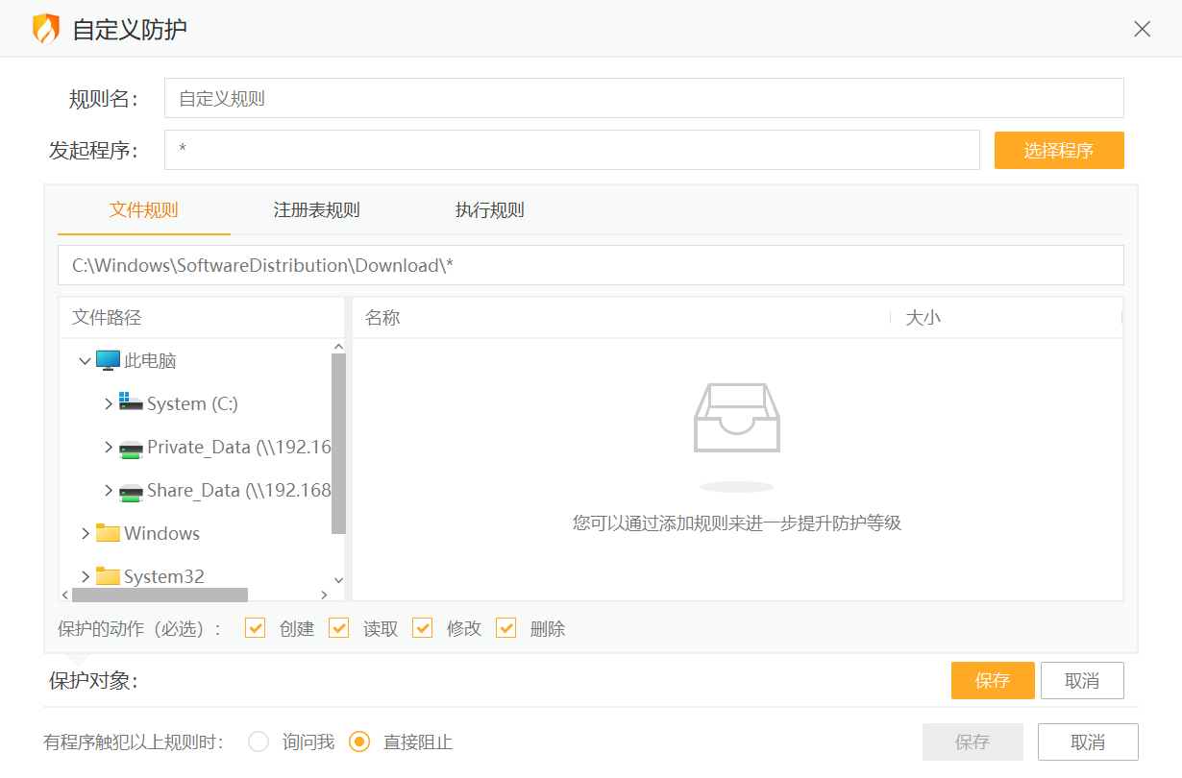The width and height of the screenshot is (1182, 778).
Task: Disable the 删除 protection action
Action: point(506,628)
